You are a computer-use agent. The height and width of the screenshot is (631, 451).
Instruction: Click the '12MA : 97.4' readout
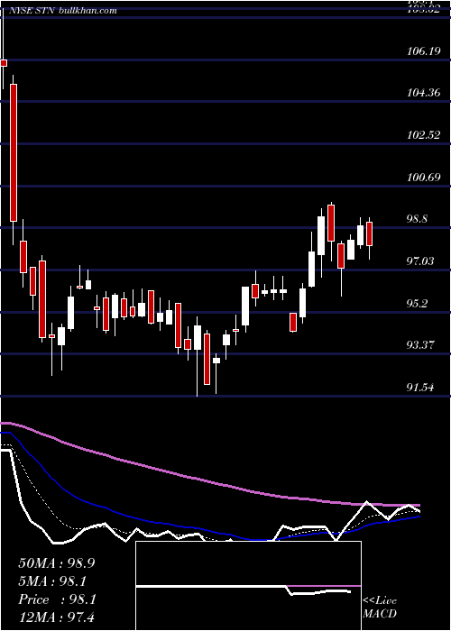click(x=56, y=617)
